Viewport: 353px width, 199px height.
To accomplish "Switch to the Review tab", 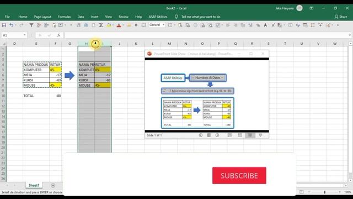I will 124,17.
